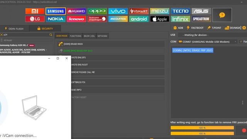This screenshot has width=247, height=139.
Task: Click the laptop illustration in iVCam window
Action: 34,107
